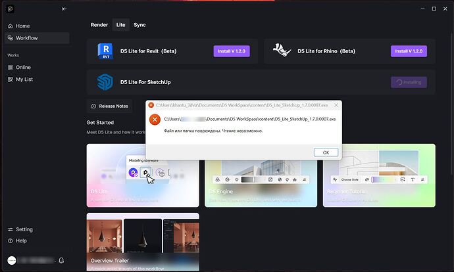Click the SketchUp application icon
Screen dimensions: 454x272
(x=105, y=82)
